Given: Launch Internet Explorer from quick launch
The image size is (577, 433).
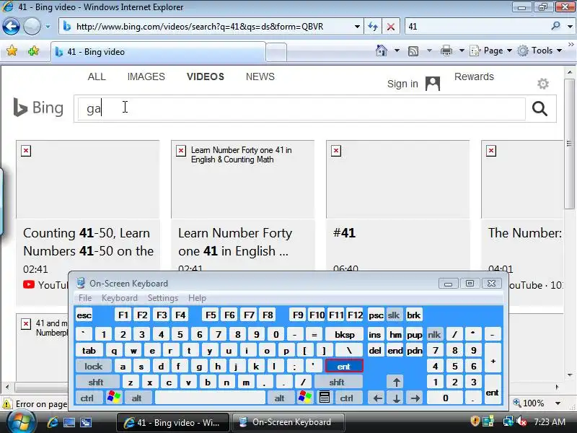Looking at the screenshot, I should (x=52, y=422).
